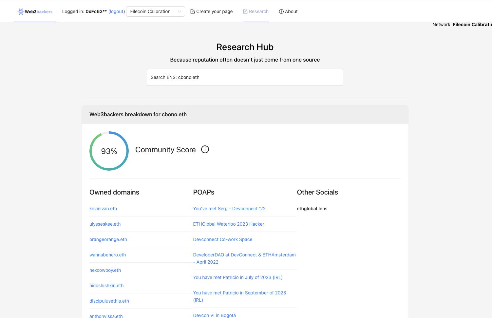The height and width of the screenshot is (318, 492).
Task: Click the Research menu icon
Action: [x=245, y=11]
